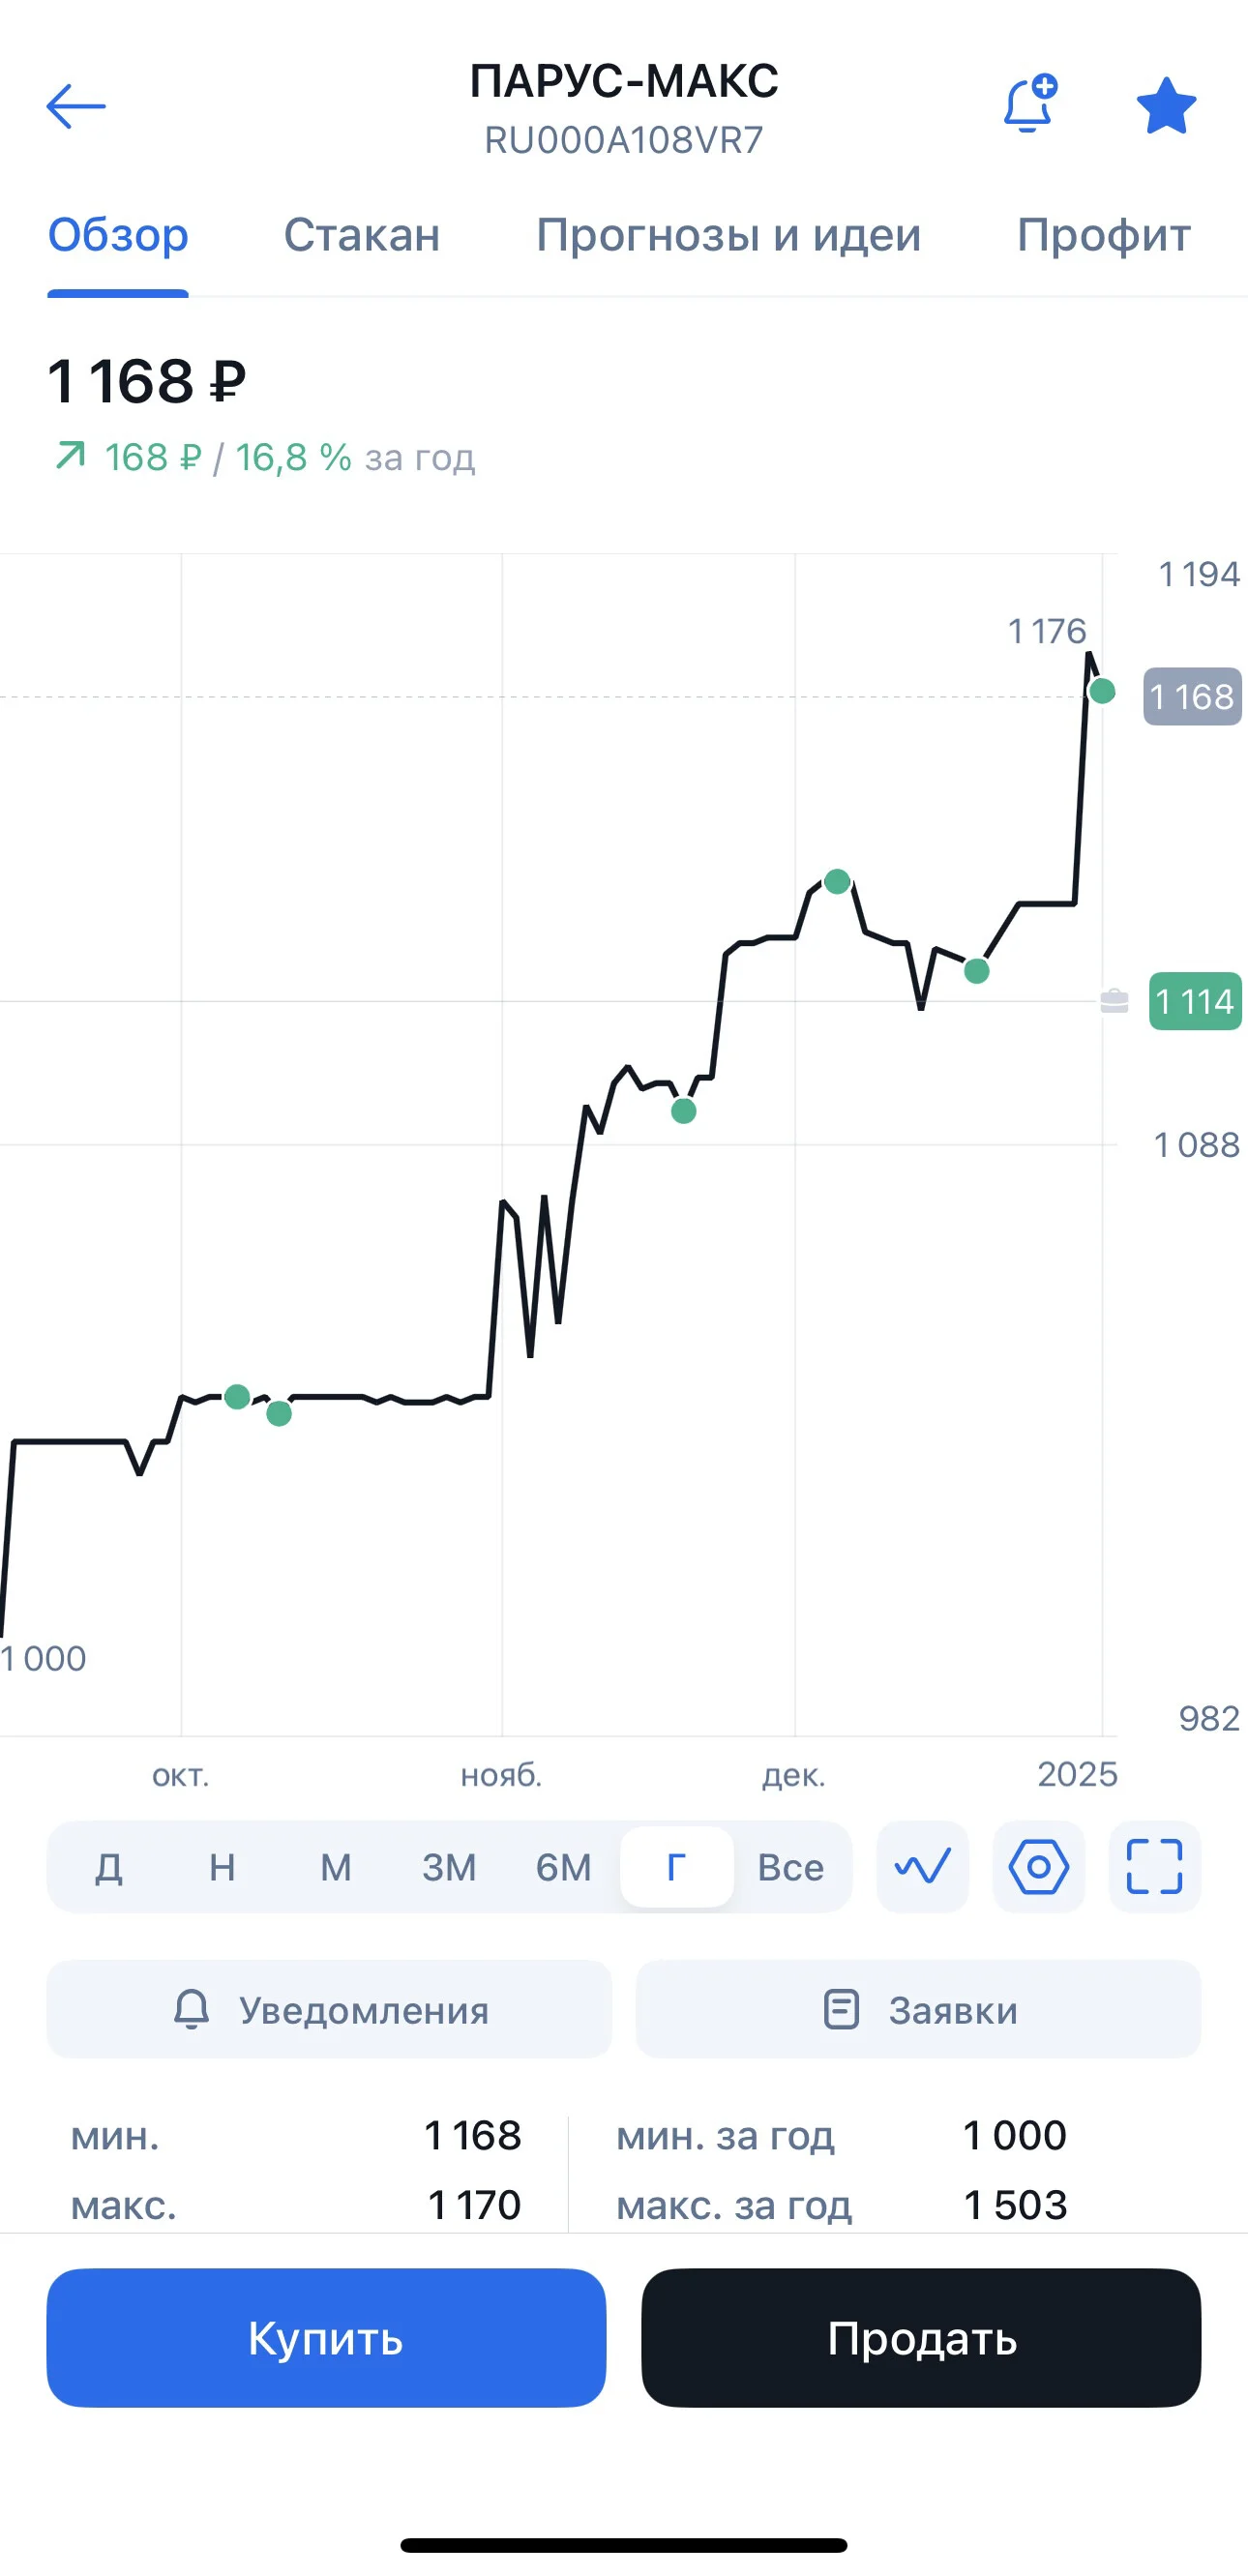Tap the latest green trade marker on chart
Viewport: 1248px width, 2576px height.
pos(1102,691)
